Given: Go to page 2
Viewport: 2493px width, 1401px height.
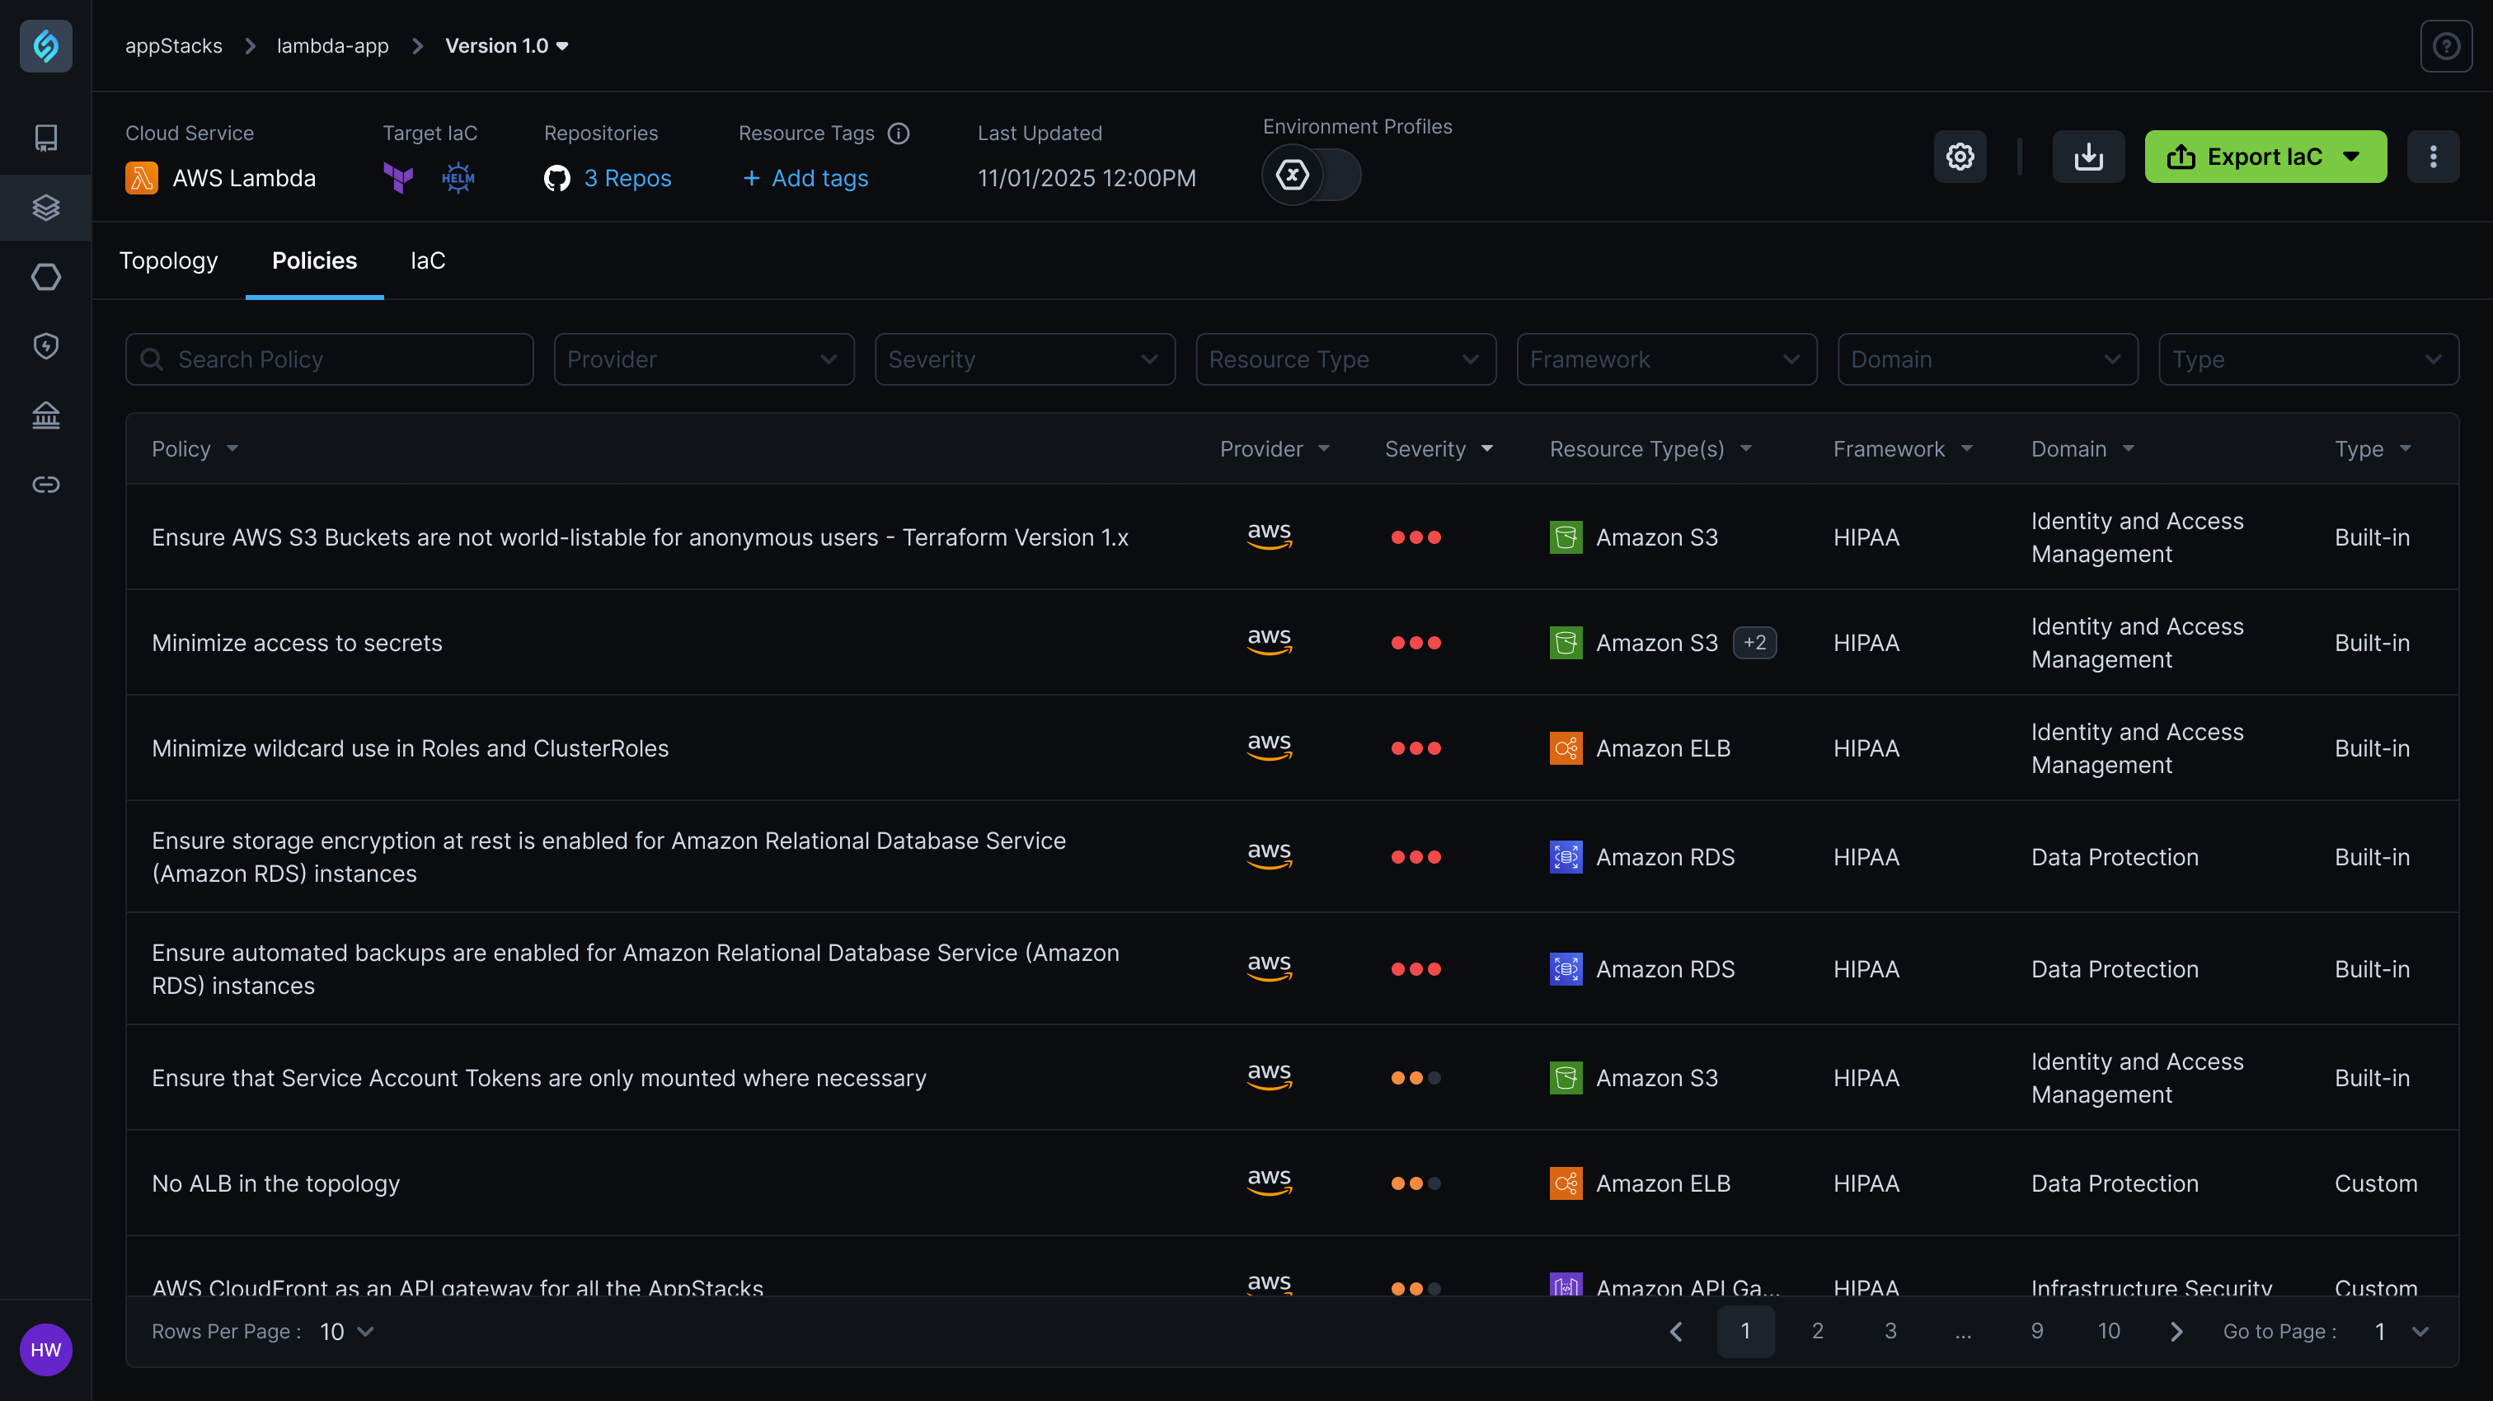Looking at the screenshot, I should click(1818, 1331).
